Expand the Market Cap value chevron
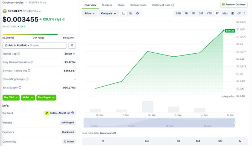This screenshot has width=252, height=146. (74, 54)
